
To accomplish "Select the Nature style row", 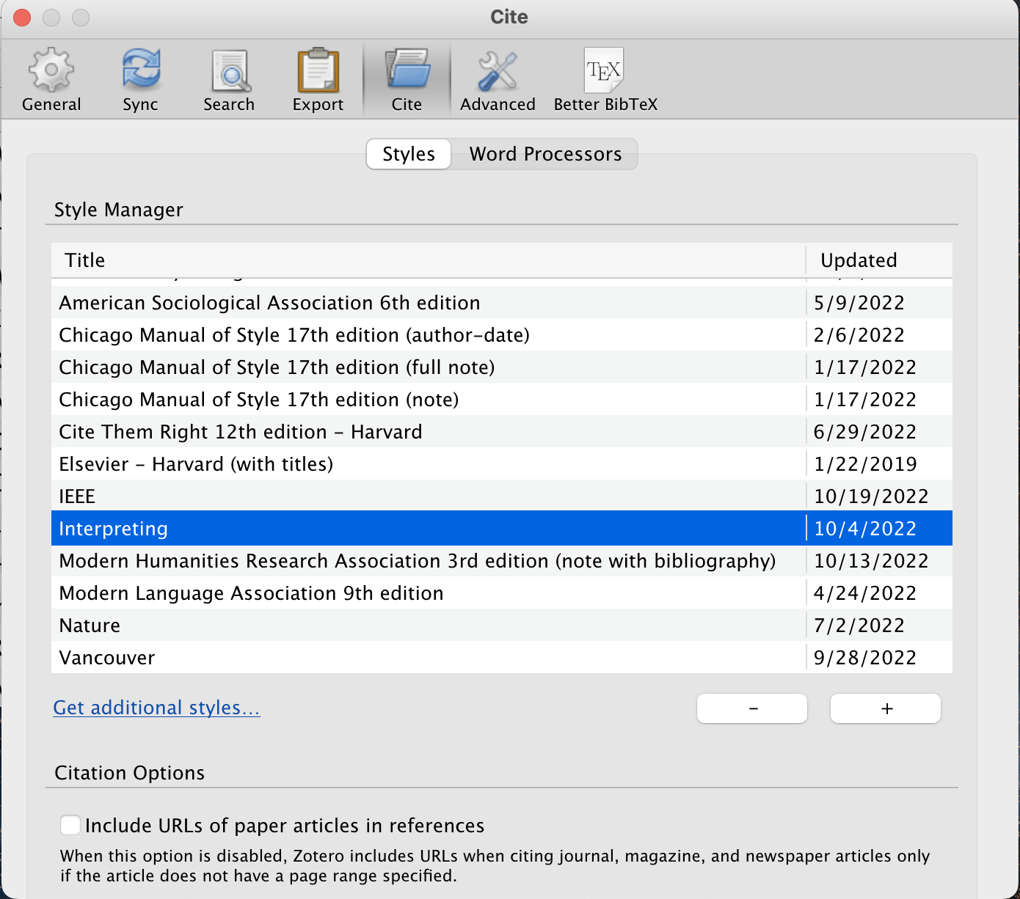I will pos(502,625).
